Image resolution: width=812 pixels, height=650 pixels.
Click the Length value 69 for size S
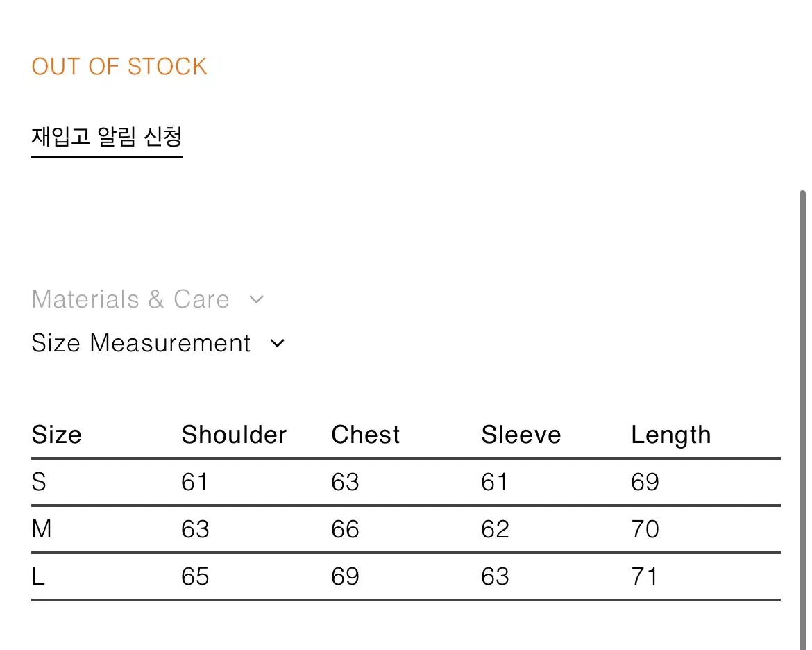pyautogui.click(x=645, y=482)
